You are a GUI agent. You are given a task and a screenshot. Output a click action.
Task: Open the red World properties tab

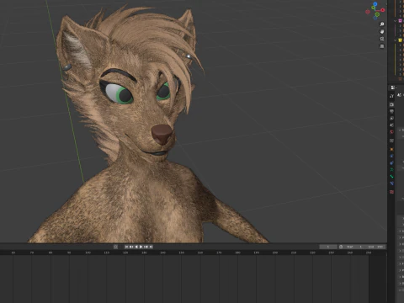391,132
